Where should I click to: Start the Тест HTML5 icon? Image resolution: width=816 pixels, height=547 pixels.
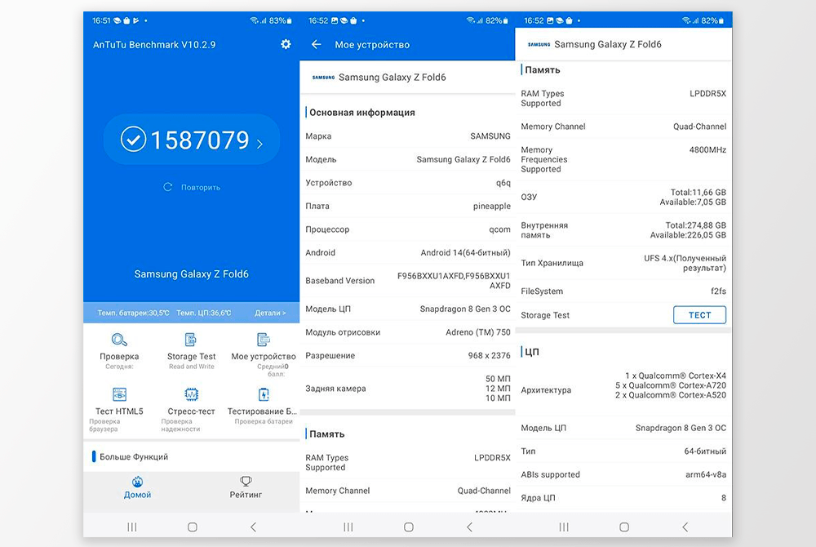tap(119, 394)
